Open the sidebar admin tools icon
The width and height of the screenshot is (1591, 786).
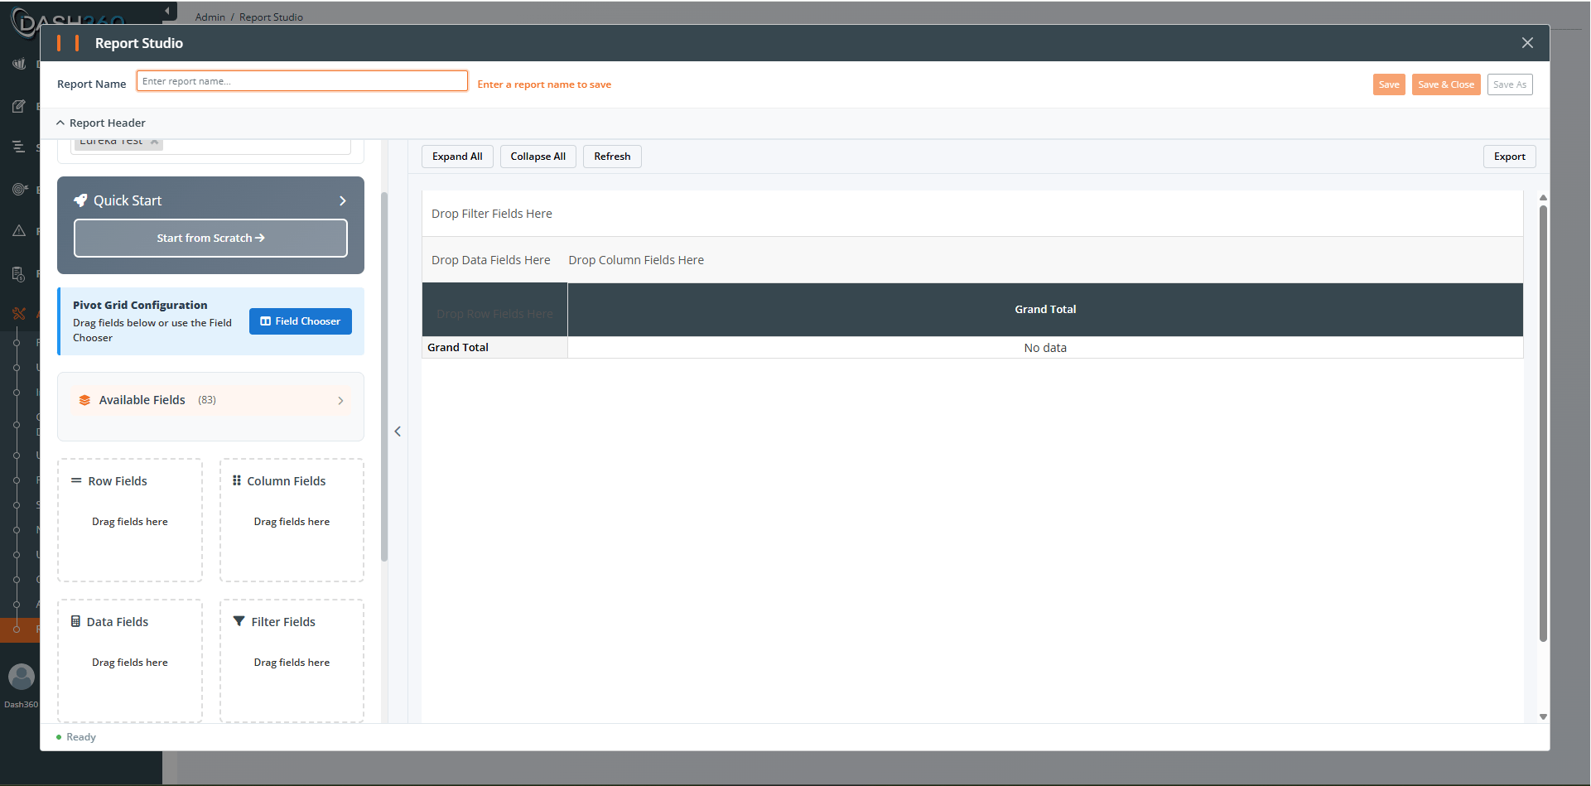tap(19, 313)
